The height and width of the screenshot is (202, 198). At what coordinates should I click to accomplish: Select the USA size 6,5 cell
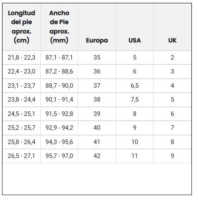134,86
